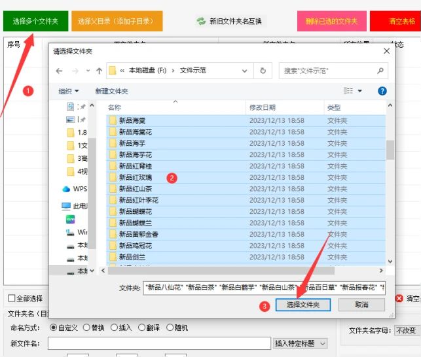Click the orange 选择父目录（添加子目录） button
421x357 pixels.
click(117, 21)
